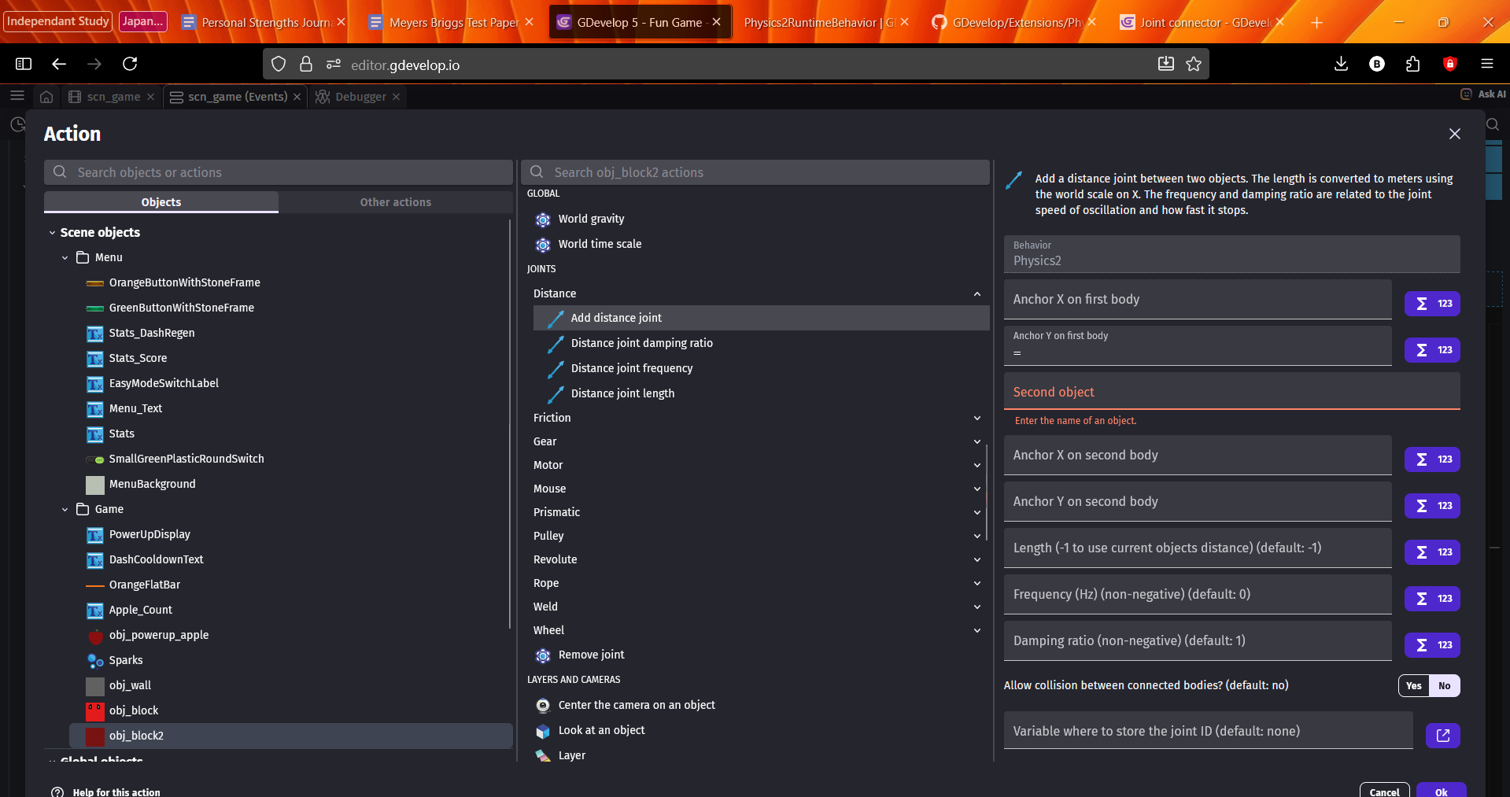Expand the Revolute joint category
Screen dimensions: 1510x797
977,559
